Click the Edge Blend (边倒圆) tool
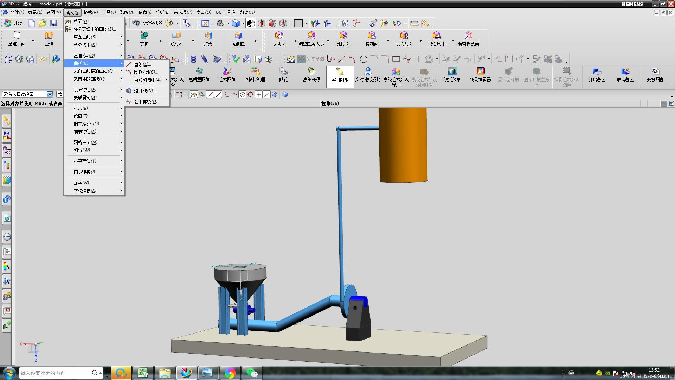This screenshot has width=675, height=380. pyautogui.click(x=239, y=39)
